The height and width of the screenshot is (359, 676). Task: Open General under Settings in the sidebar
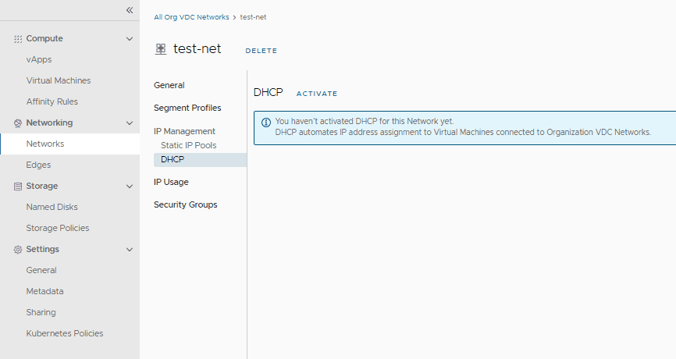point(41,270)
